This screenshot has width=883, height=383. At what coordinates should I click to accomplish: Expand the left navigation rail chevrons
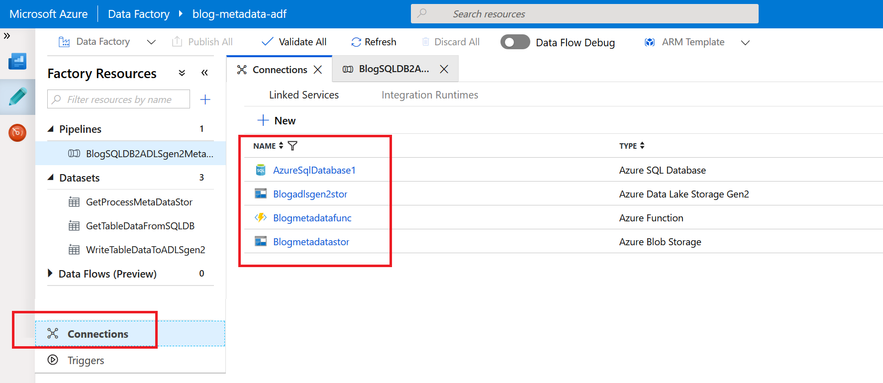pos(7,36)
